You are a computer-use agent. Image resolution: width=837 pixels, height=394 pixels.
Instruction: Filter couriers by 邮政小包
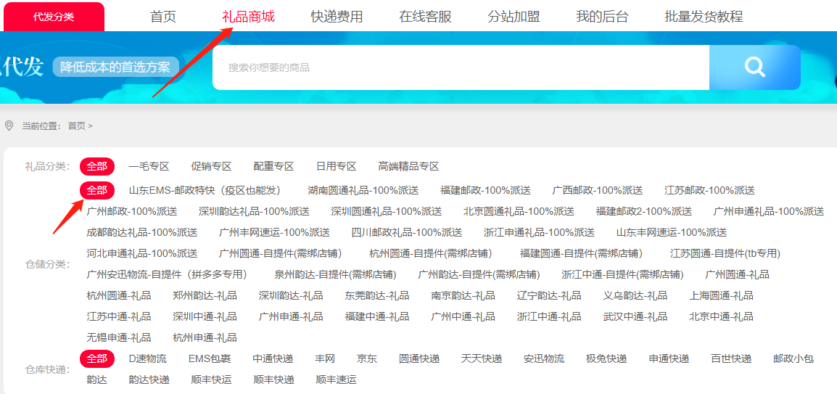coord(793,358)
